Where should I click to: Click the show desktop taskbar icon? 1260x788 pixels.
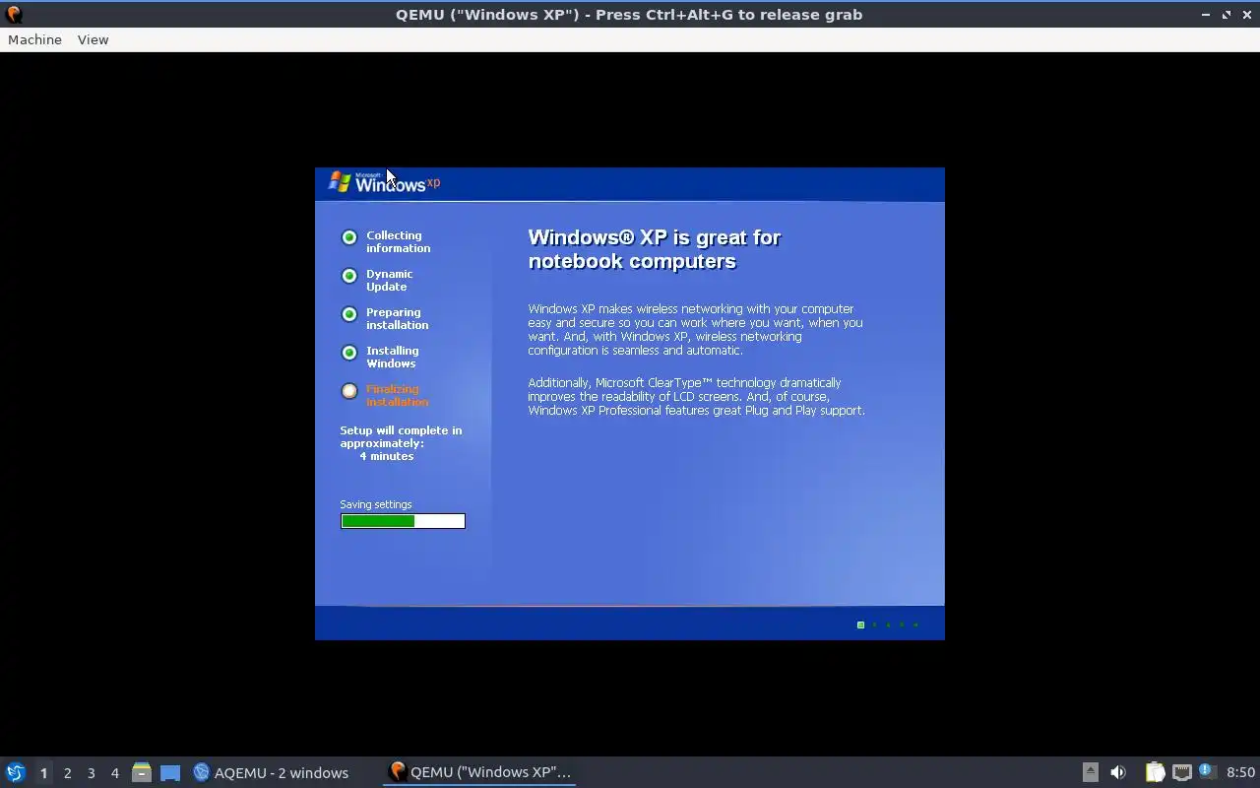pyautogui.click(x=170, y=773)
